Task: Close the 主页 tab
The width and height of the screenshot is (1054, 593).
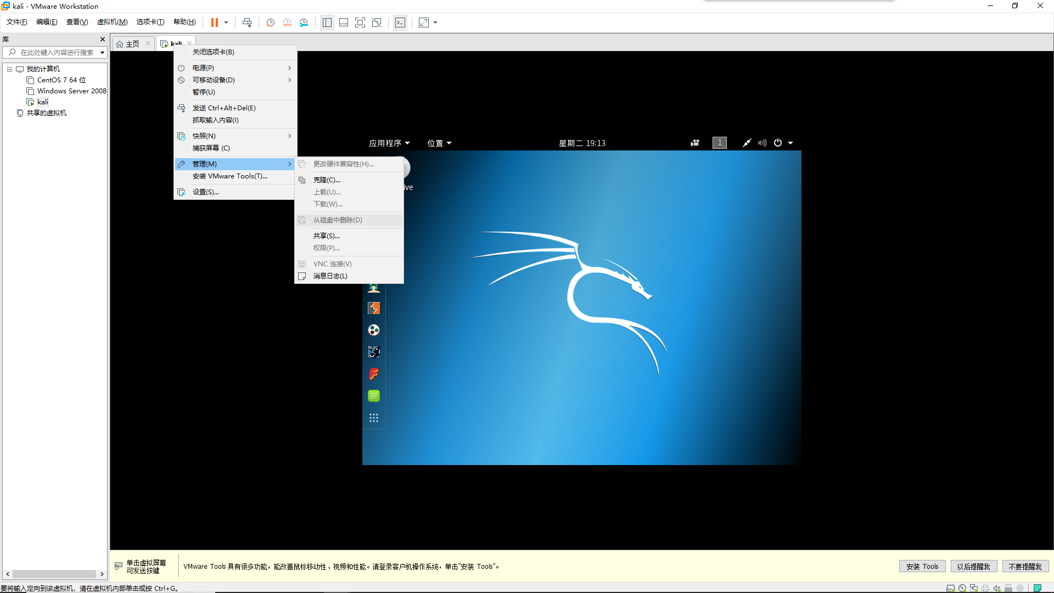Action: (x=148, y=43)
